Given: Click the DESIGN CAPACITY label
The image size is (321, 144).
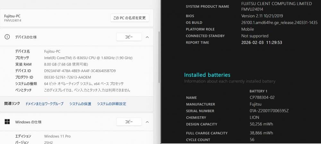Looking at the screenshot, I should pyautogui.click(x=202, y=124).
